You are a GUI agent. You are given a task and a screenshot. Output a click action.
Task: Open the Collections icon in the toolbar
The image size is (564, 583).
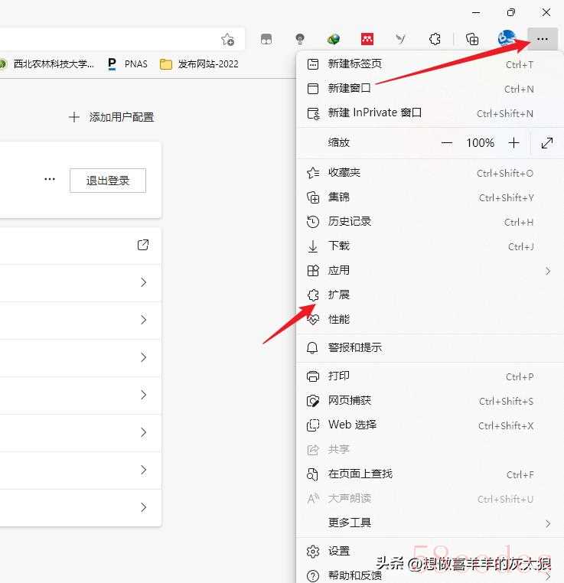(472, 39)
